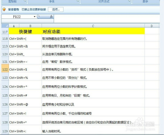Click the fx insert function icon
This screenshot has height=135, width=164.
51,17
